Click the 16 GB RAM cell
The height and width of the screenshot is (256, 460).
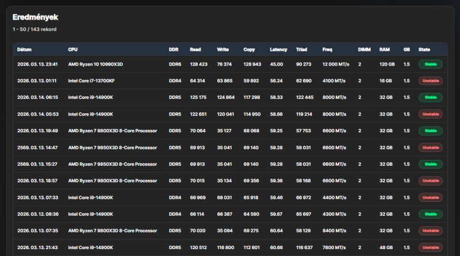tap(385, 81)
